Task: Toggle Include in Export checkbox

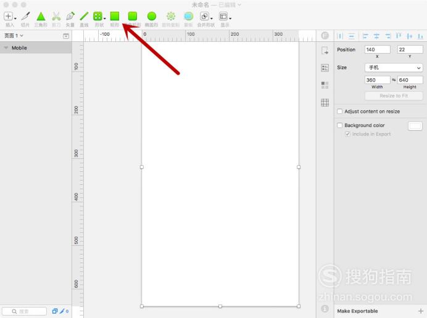Action: point(347,134)
